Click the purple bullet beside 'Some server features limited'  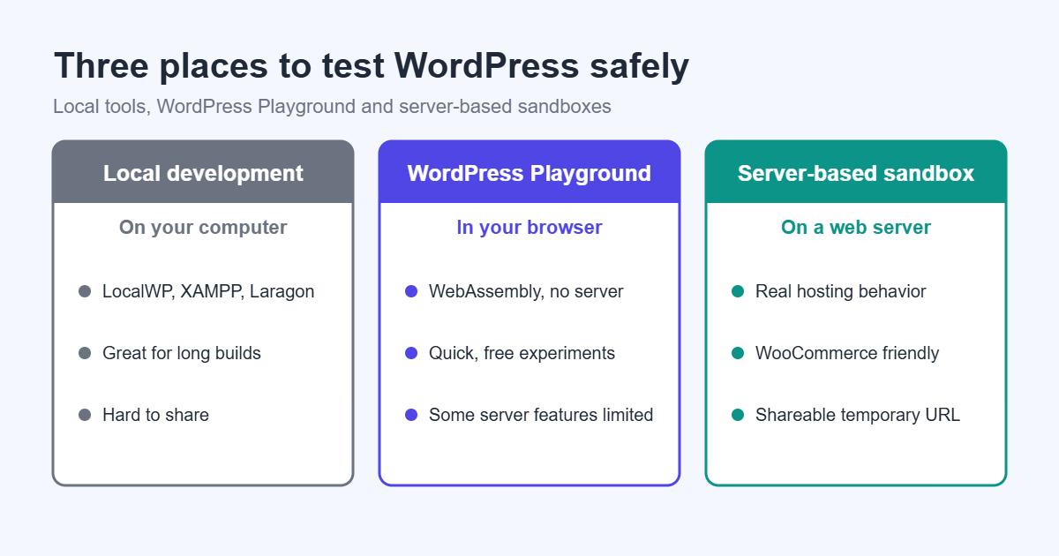[411, 415]
